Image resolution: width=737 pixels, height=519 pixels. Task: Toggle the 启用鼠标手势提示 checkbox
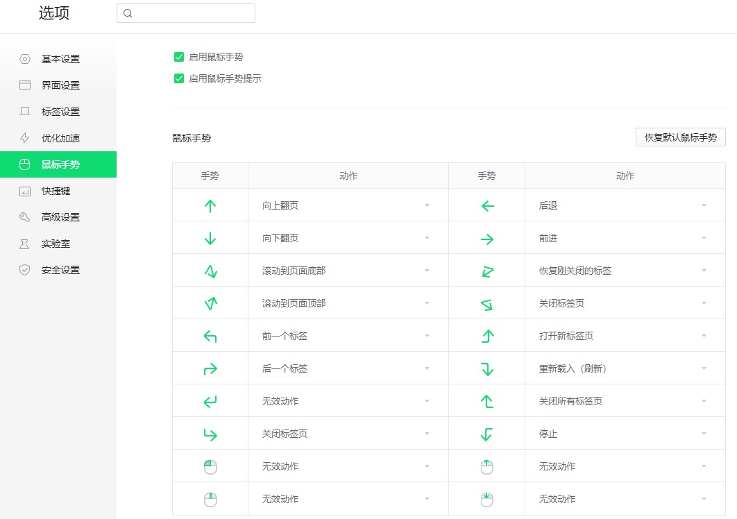click(179, 78)
